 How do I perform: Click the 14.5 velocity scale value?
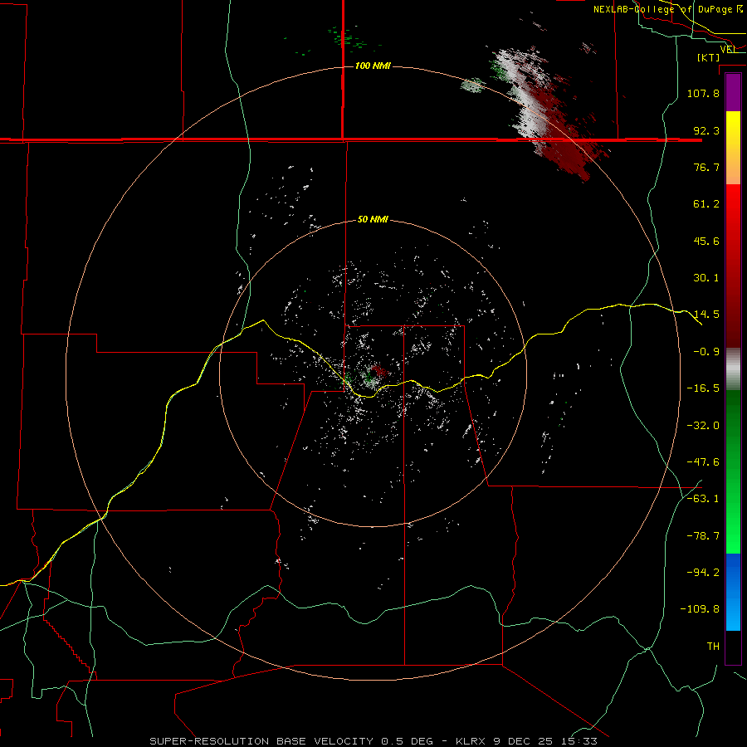706,315
